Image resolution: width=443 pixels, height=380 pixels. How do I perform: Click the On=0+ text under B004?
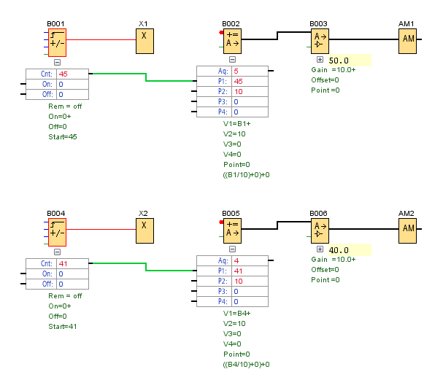pyautogui.click(x=60, y=306)
